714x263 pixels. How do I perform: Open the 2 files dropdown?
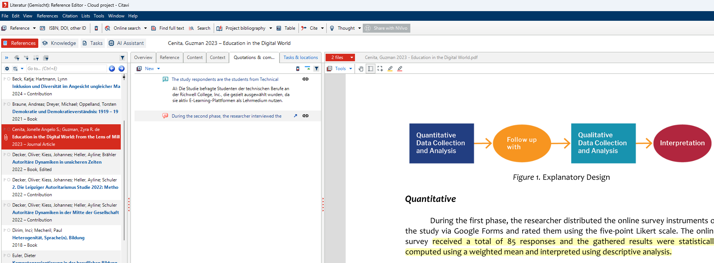352,57
